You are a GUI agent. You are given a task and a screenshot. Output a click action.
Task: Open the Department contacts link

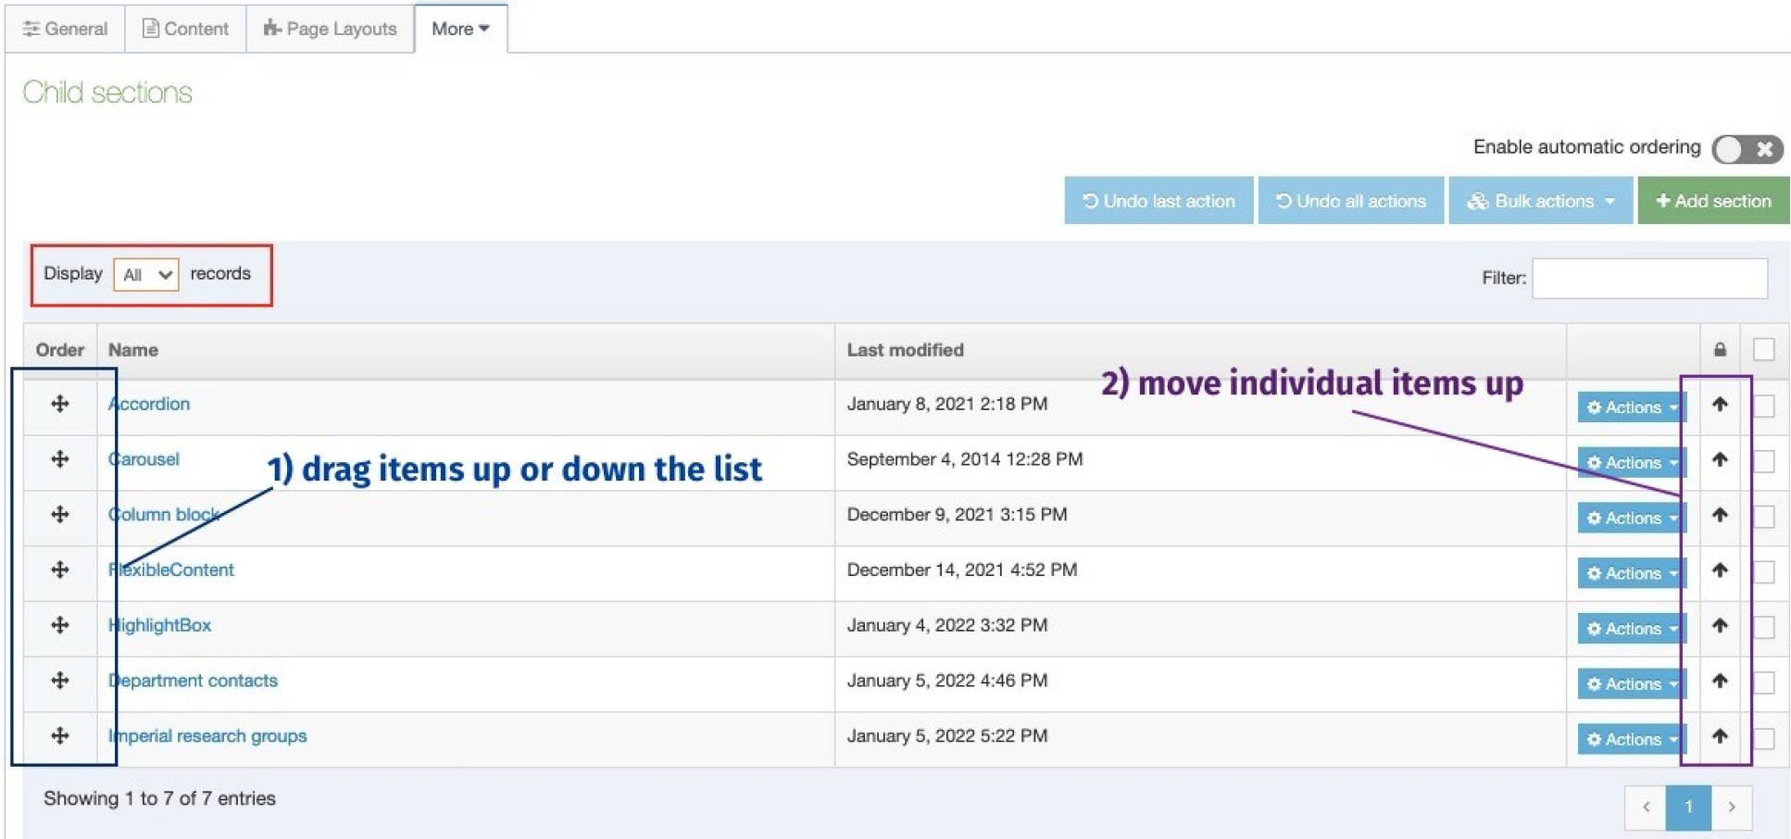tap(194, 681)
